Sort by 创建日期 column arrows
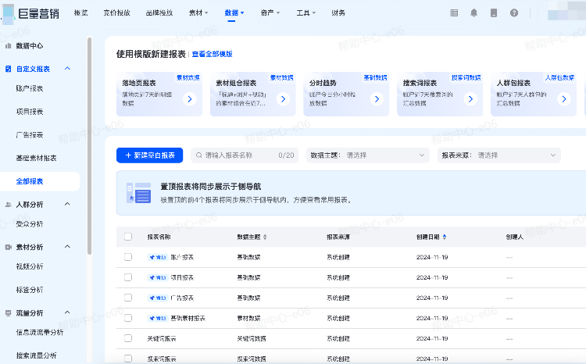 pos(445,237)
